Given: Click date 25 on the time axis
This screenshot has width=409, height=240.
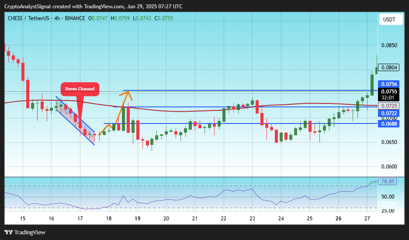Looking at the screenshot, I should 310,219.
